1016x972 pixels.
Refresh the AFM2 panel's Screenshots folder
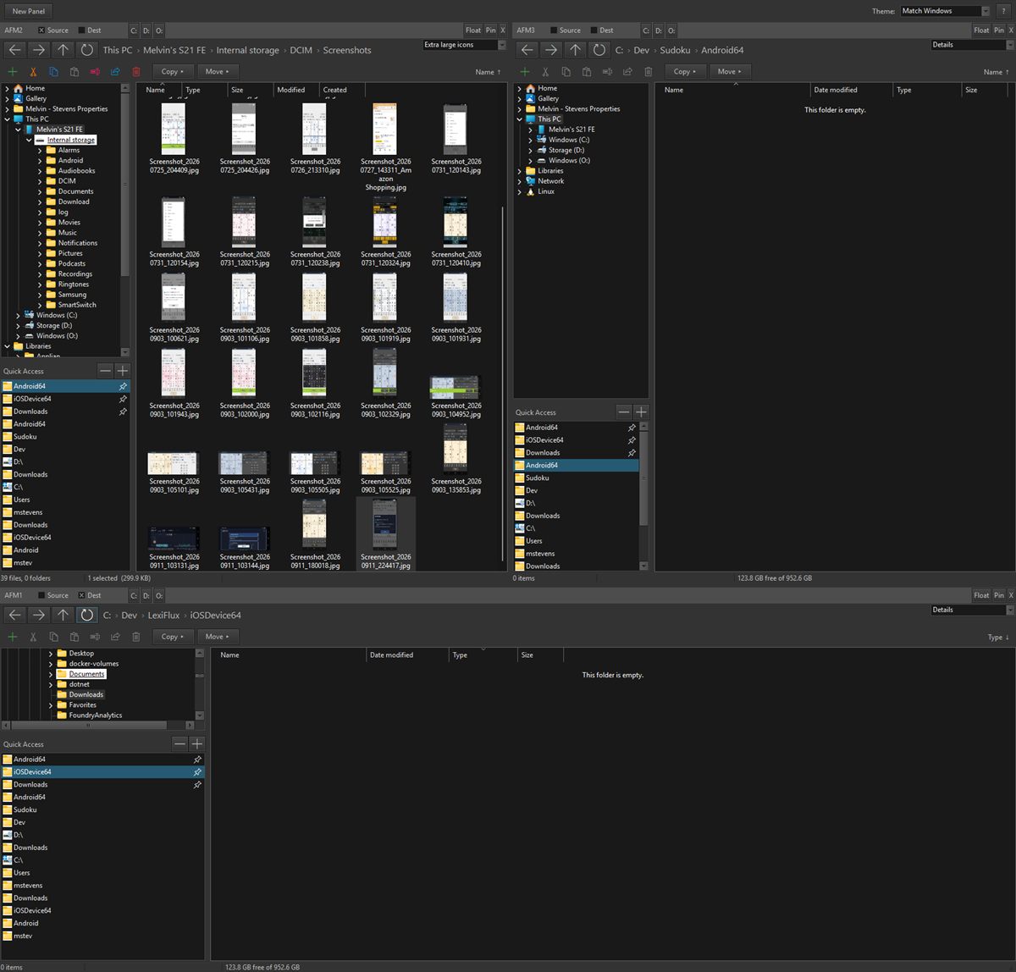(86, 50)
